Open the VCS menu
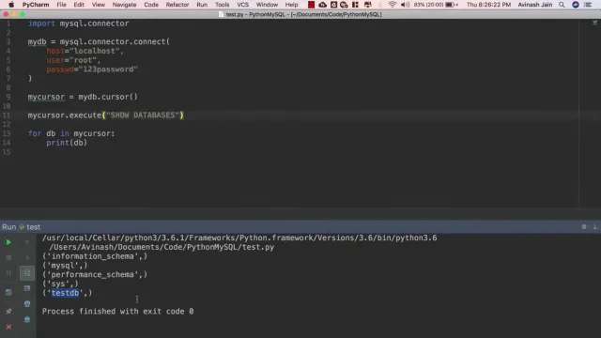 click(x=242, y=5)
